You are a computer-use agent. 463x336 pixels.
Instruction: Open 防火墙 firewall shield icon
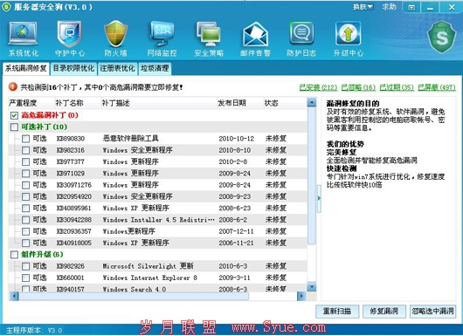click(115, 38)
